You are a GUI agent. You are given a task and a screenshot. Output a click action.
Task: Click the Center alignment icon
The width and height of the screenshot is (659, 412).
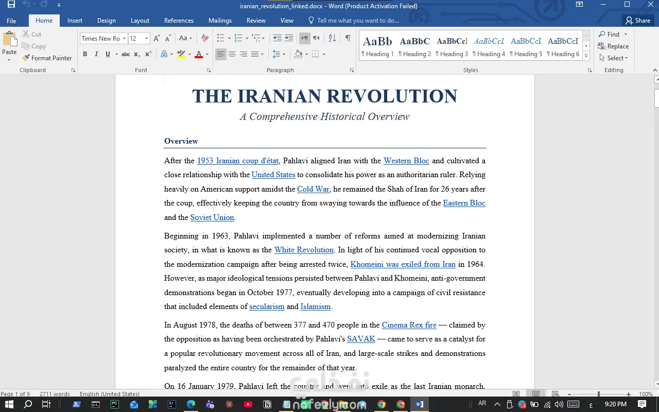coord(232,54)
